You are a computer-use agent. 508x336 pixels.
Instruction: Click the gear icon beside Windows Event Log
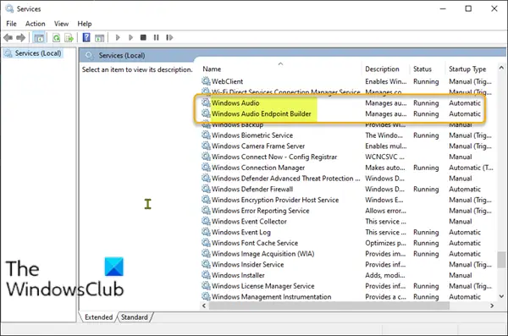[x=206, y=231]
